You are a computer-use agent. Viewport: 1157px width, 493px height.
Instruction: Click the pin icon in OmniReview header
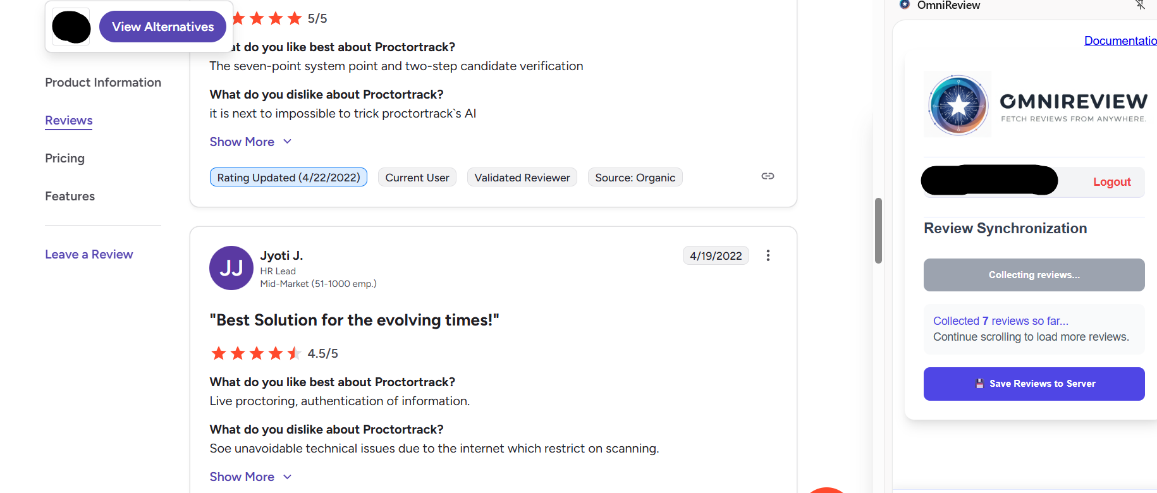[x=1140, y=5]
